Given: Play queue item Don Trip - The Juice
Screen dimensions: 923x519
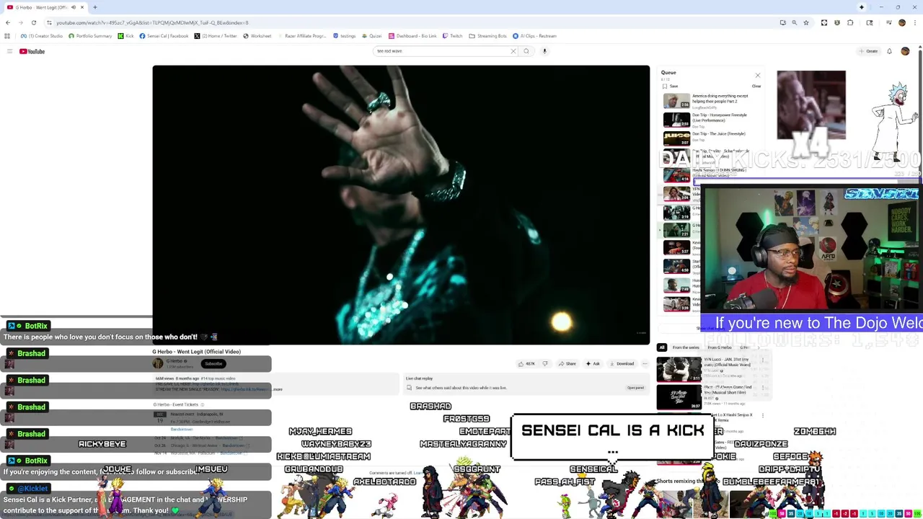Looking at the screenshot, I should pos(712,138).
